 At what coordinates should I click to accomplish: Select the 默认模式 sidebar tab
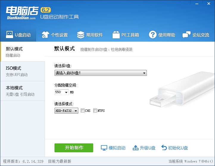click(x=22, y=51)
